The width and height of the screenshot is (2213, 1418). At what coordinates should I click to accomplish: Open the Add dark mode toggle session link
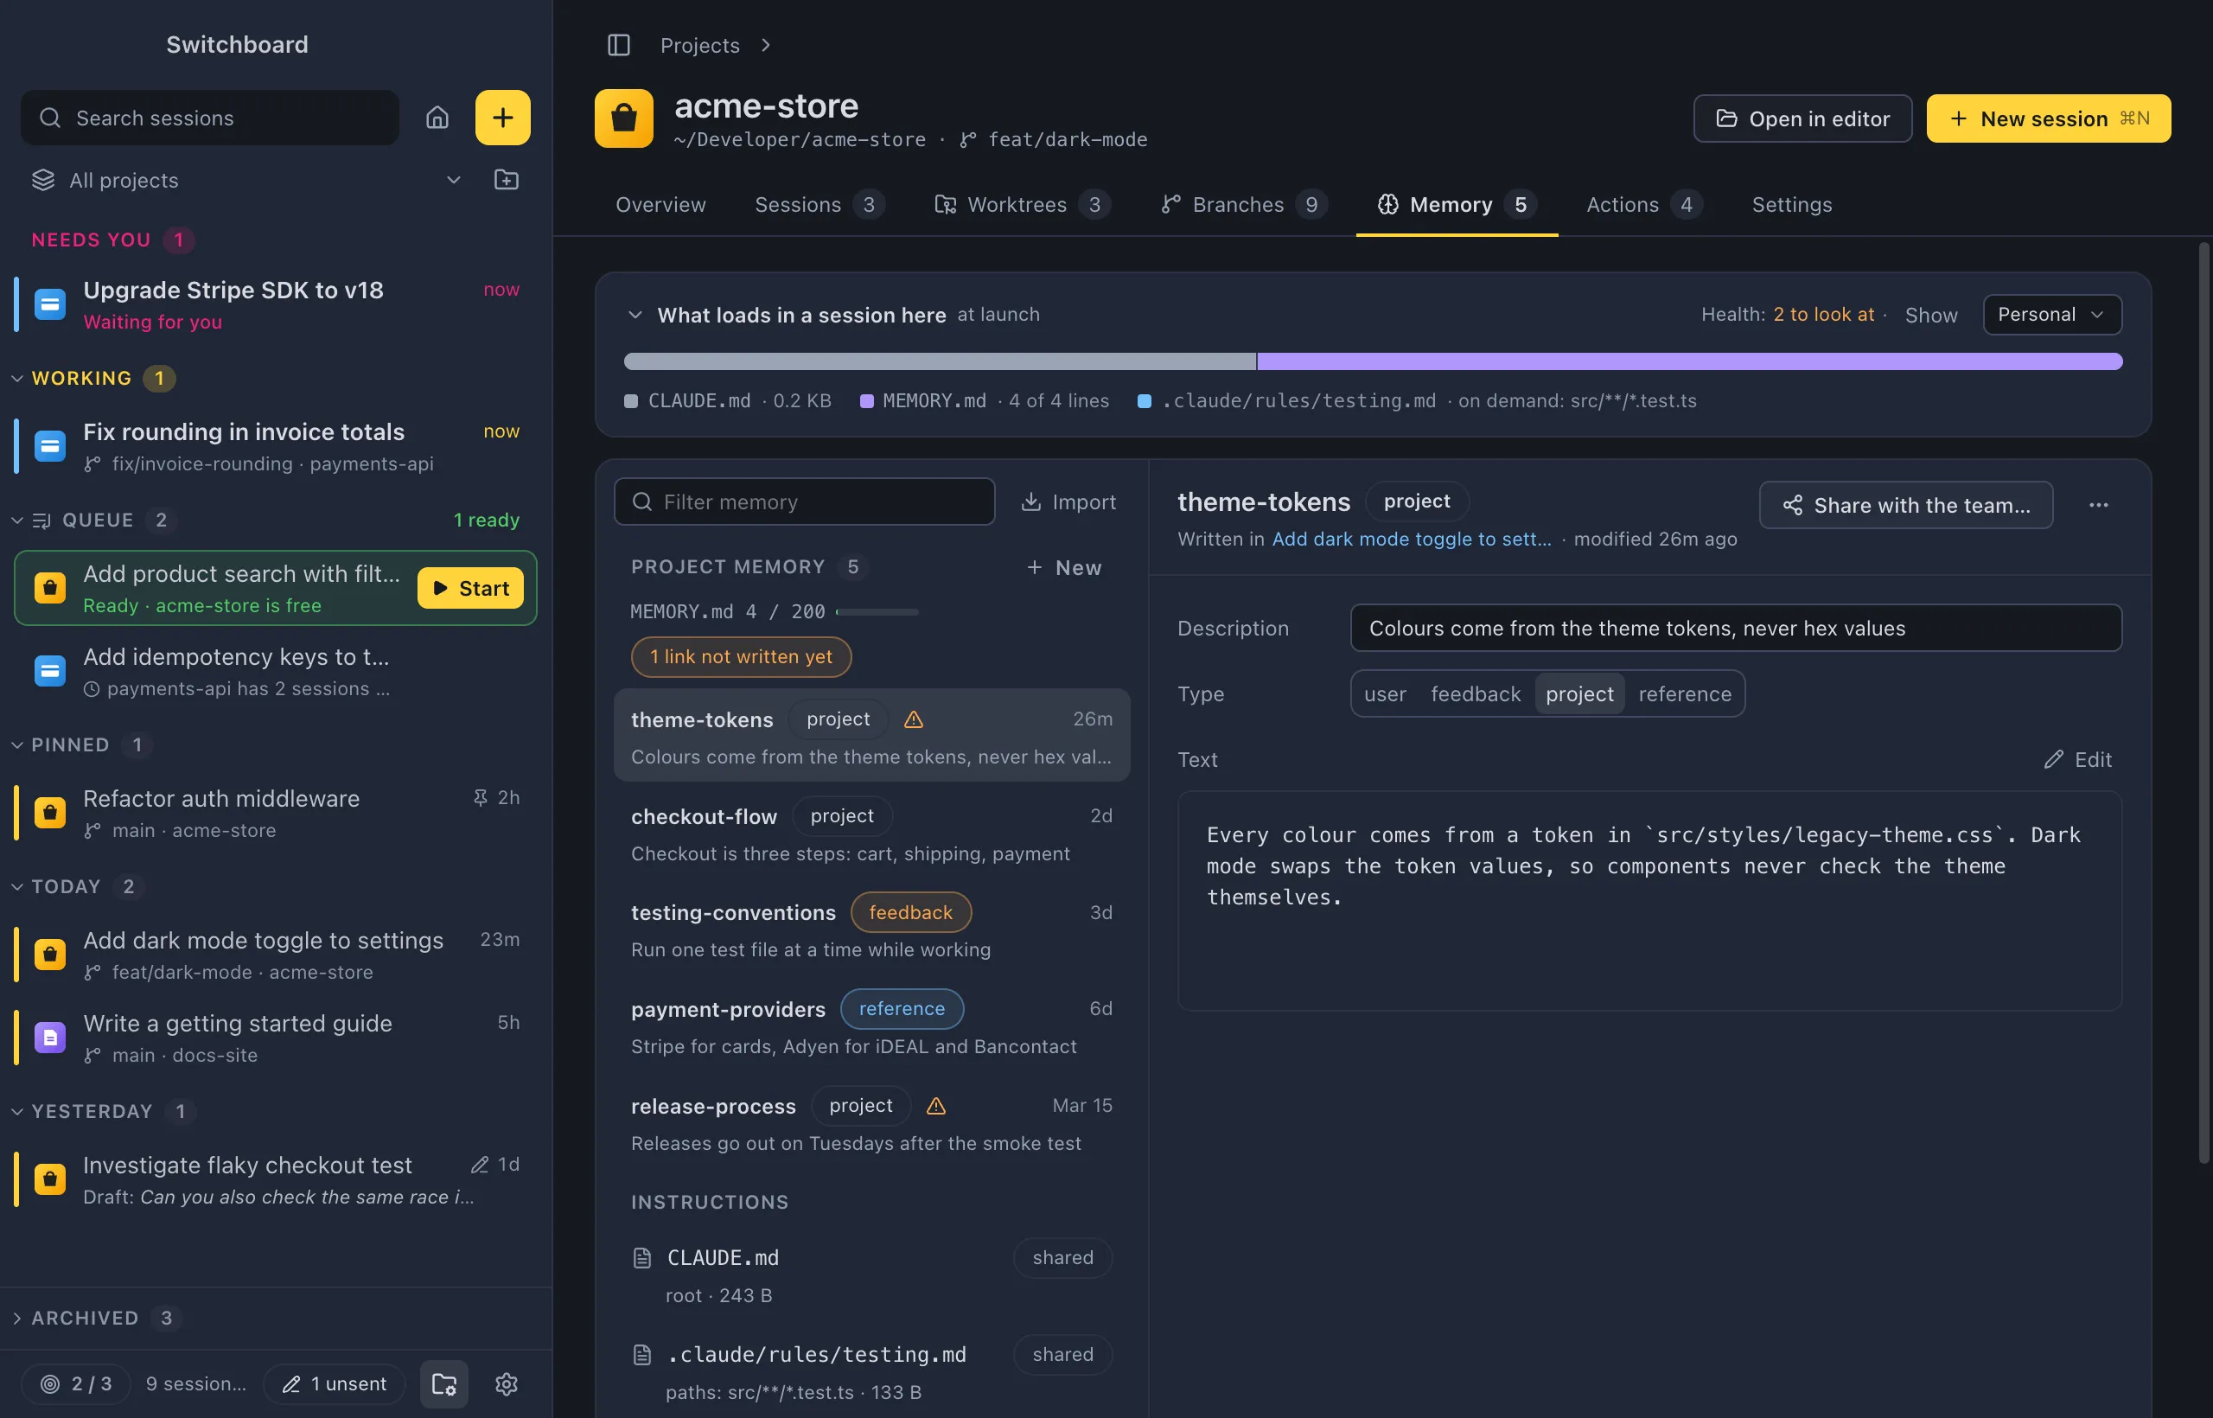[x=1411, y=540]
